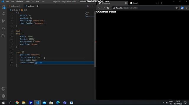189x106 pixels.
Task: Open the Run and Debug view
Action: [x=3, y=29]
